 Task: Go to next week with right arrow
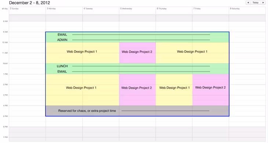tap(263, 3)
